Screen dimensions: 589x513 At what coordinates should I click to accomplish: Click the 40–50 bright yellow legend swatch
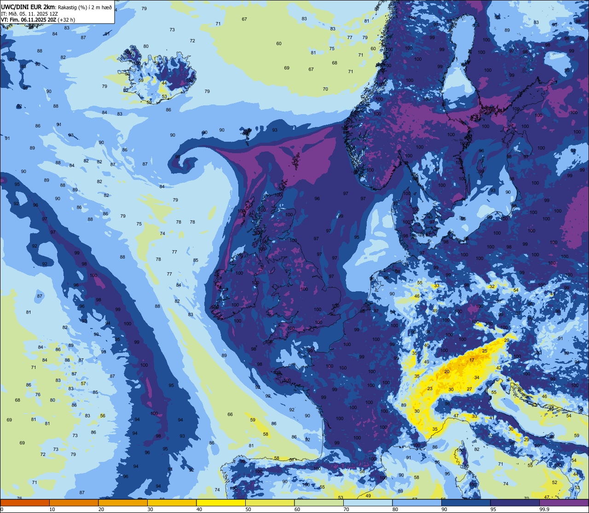(221, 502)
